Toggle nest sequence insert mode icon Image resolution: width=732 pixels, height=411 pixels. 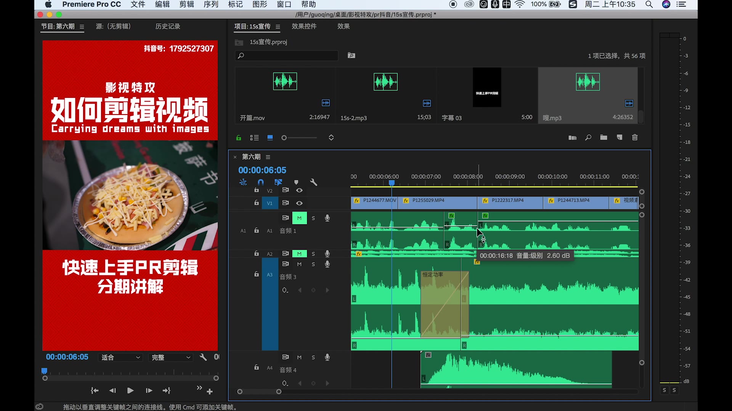click(243, 182)
